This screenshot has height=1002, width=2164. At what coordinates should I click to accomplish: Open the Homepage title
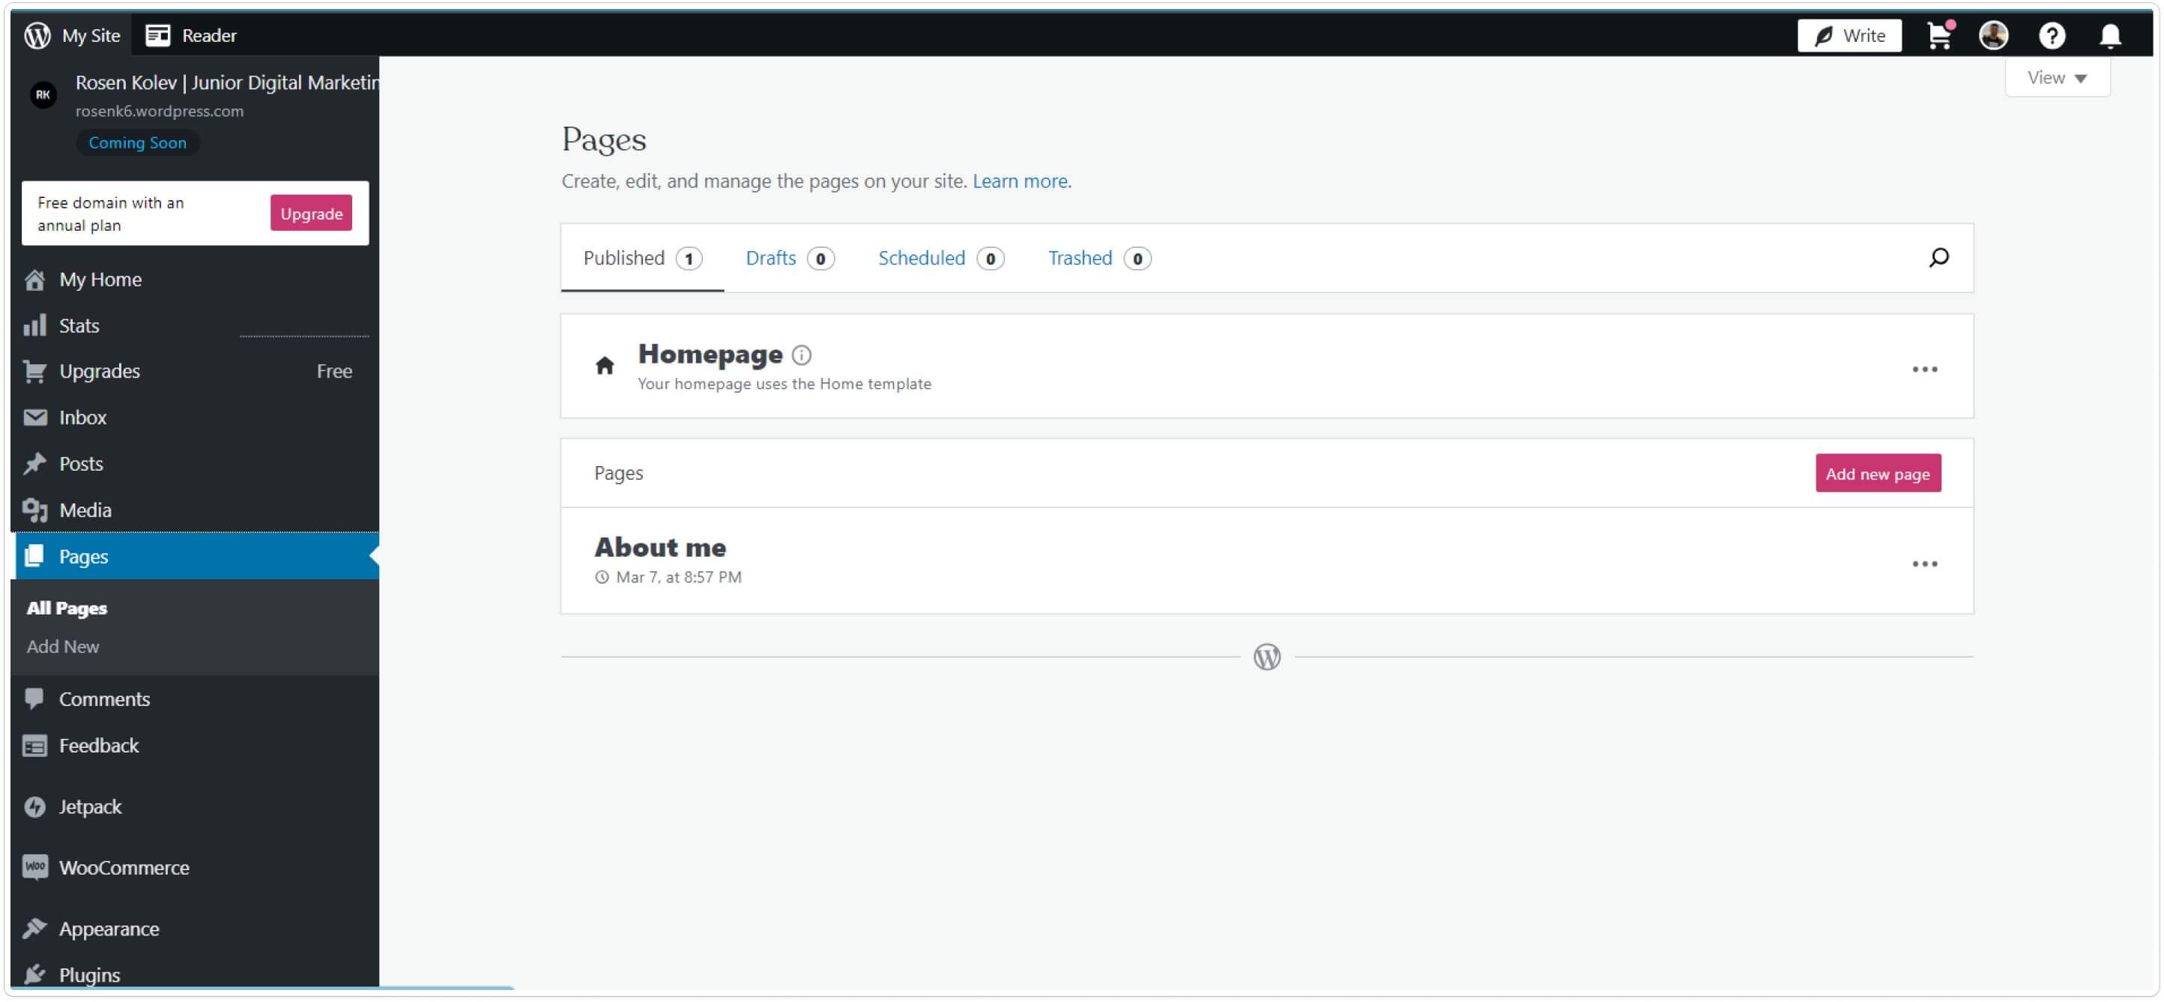tap(710, 354)
